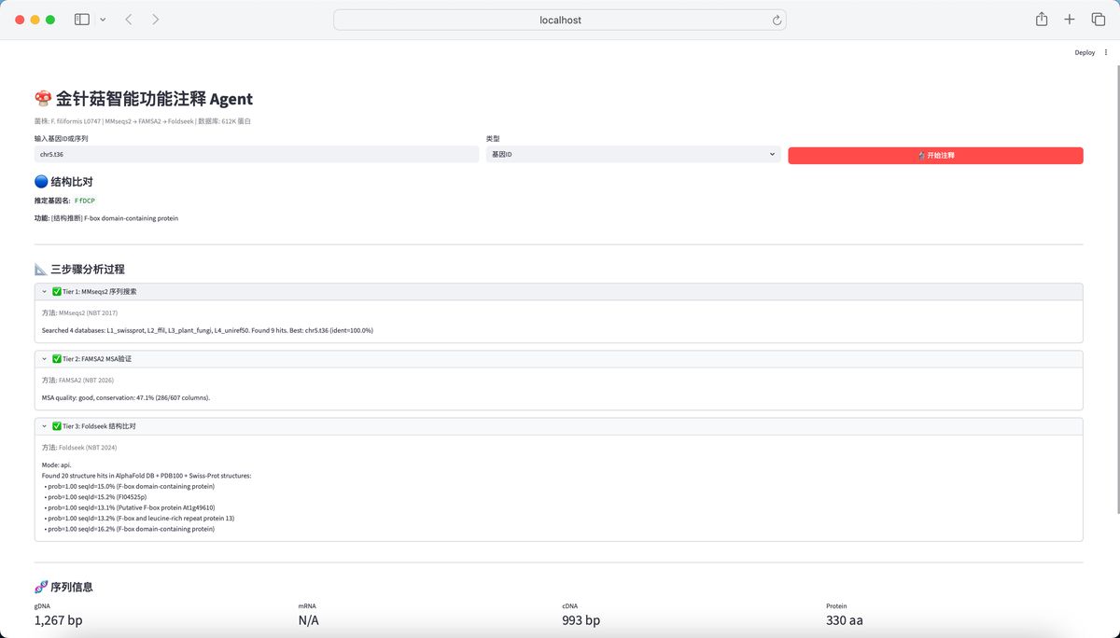Open the sidebar options chevron in Safari

[103, 20]
